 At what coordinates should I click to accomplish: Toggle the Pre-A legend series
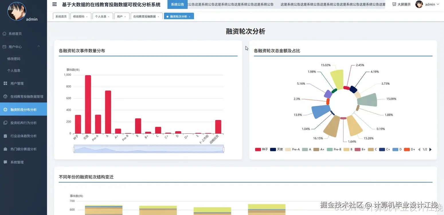[x=292, y=150]
